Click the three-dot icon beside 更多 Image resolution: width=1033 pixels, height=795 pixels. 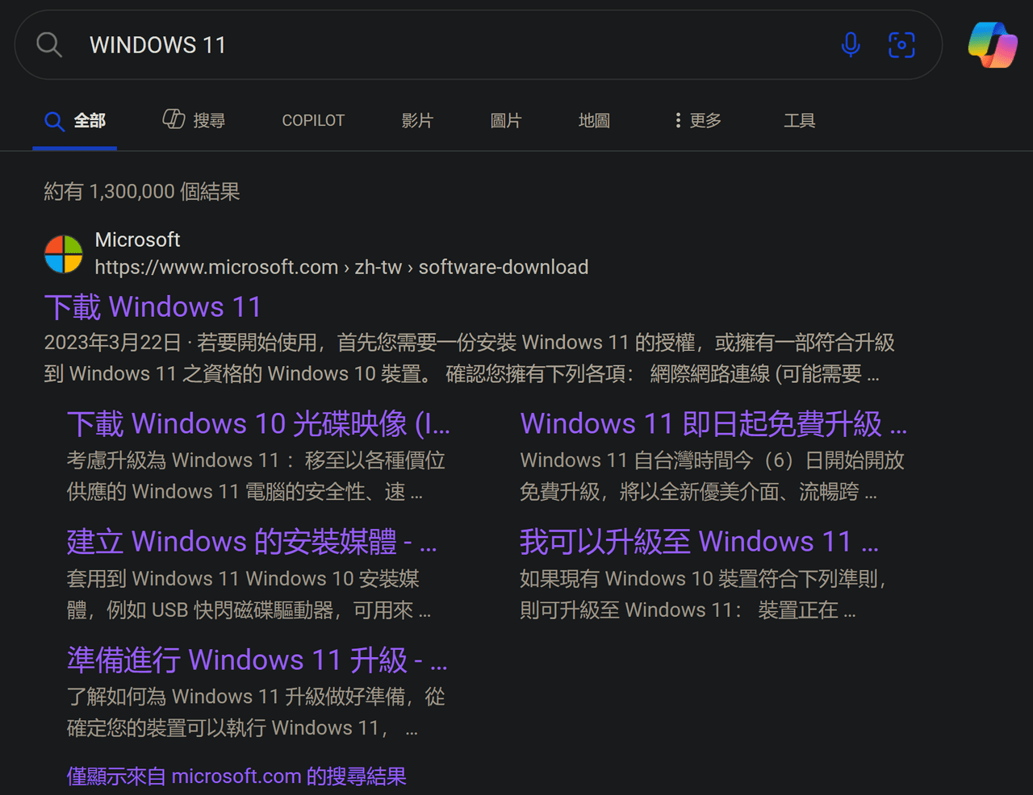point(678,120)
